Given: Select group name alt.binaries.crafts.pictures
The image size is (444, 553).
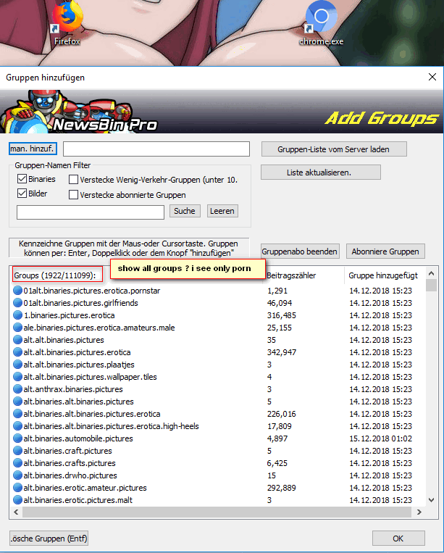Looking at the screenshot, I should point(70,463).
